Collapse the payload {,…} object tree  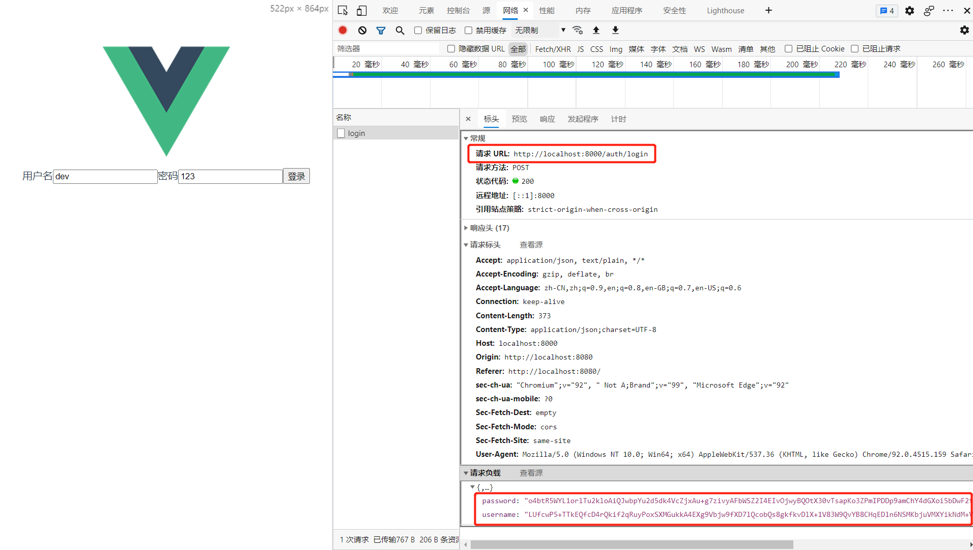tap(472, 487)
